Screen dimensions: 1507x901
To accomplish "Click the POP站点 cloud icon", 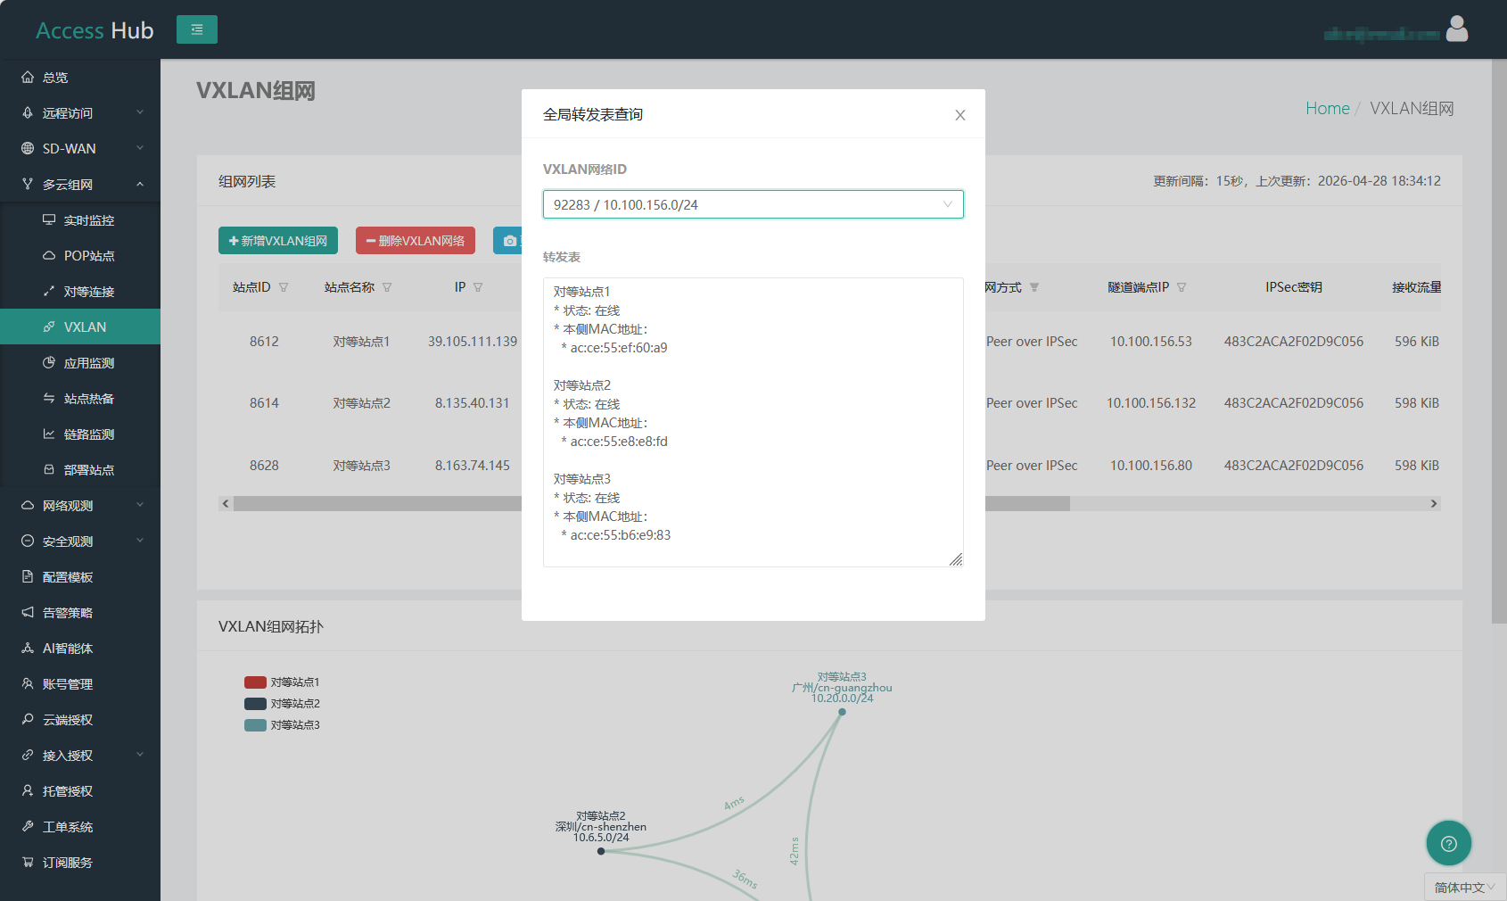I will tap(49, 256).
